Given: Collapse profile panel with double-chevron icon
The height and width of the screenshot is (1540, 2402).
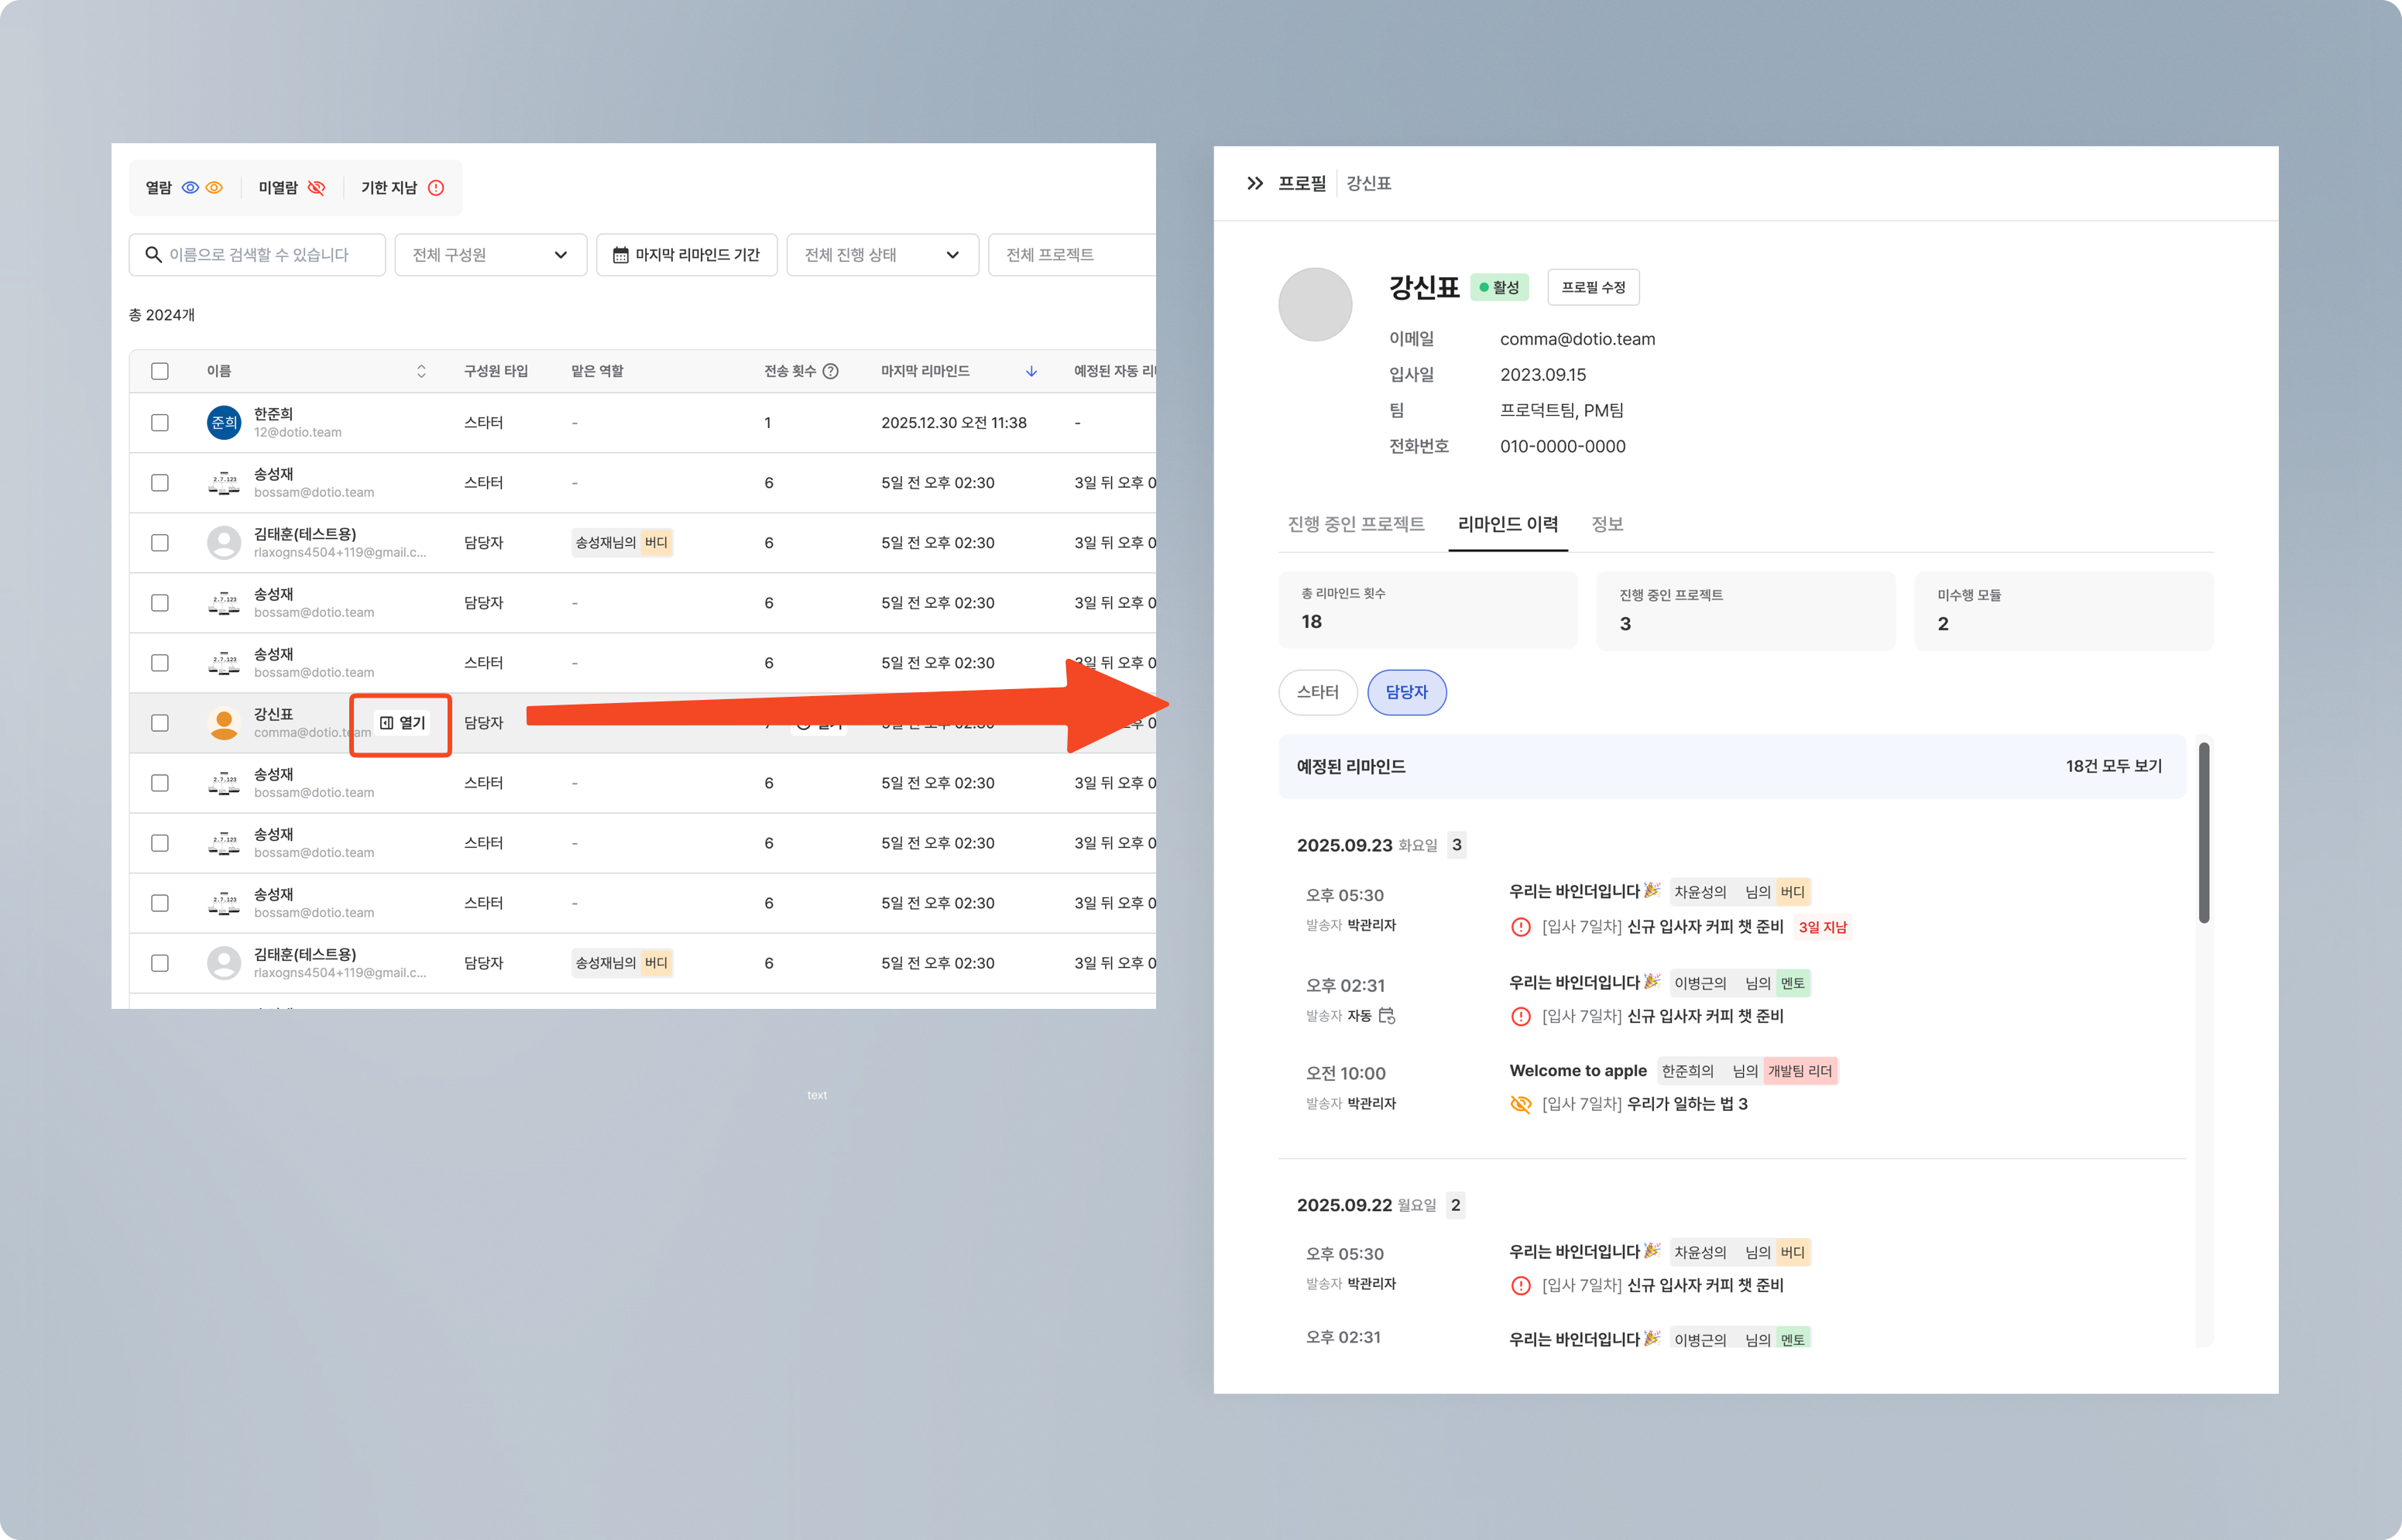Looking at the screenshot, I should [1254, 183].
